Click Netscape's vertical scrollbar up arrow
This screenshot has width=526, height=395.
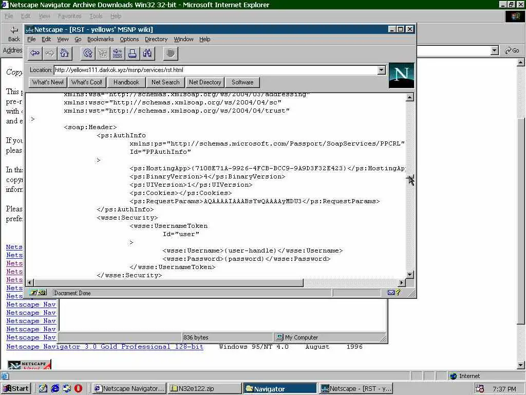click(409, 97)
